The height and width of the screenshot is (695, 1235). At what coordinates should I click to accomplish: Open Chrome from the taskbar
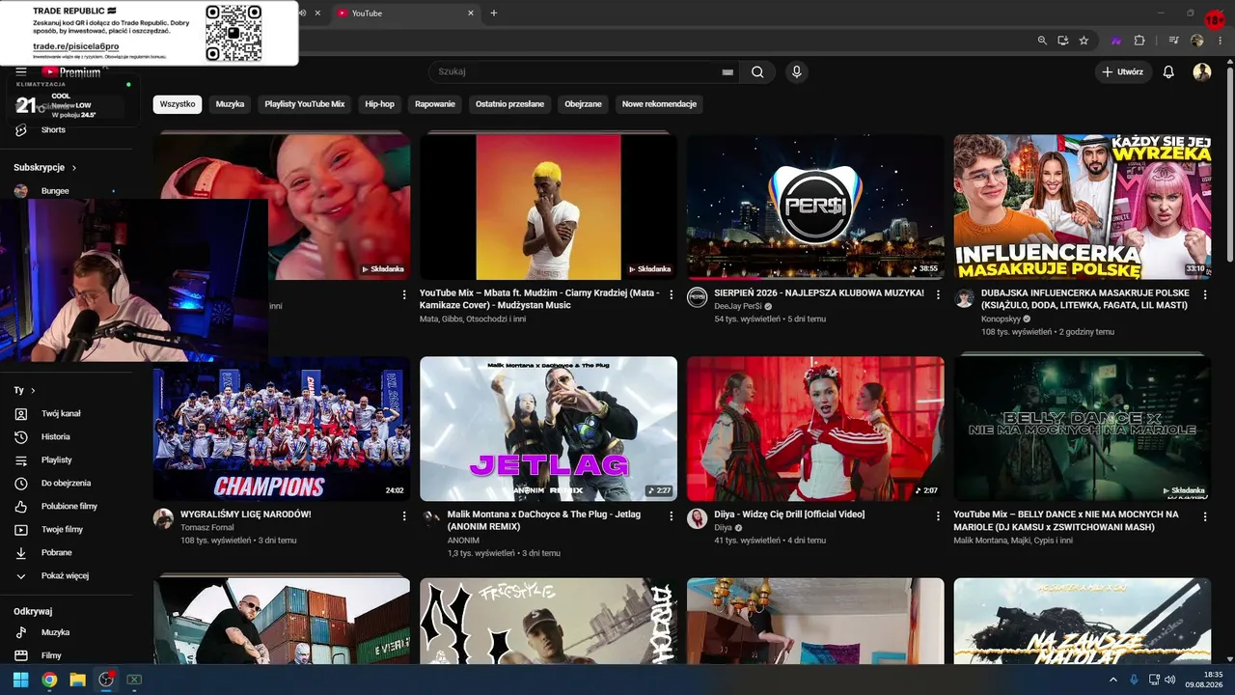coord(49,680)
